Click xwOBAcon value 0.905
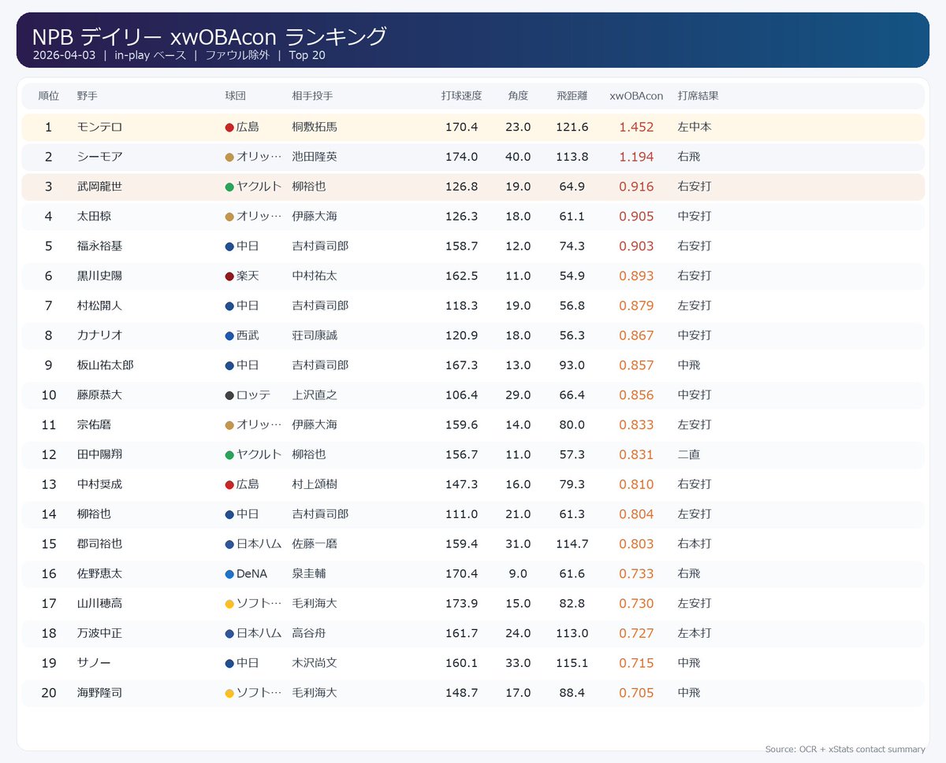Image resolution: width=946 pixels, height=763 pixels. (x=636, y=217)
